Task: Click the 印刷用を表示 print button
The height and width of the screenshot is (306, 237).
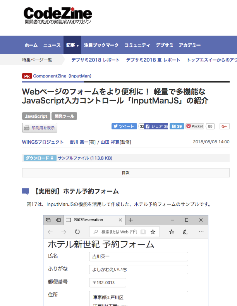Action: coord(39,128)
